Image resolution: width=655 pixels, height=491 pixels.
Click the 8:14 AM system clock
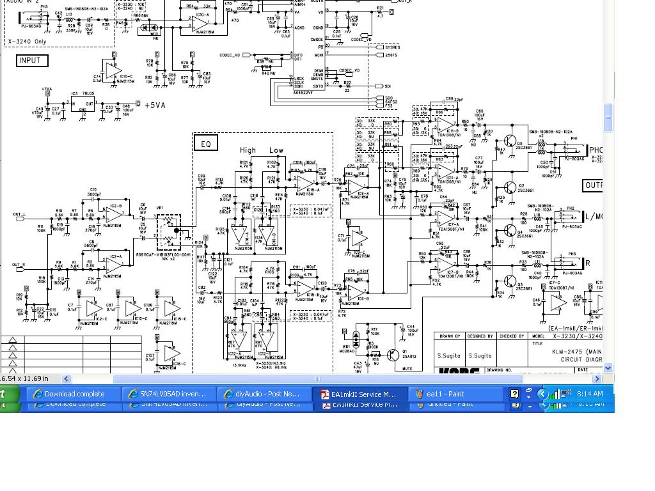[590, 394]
